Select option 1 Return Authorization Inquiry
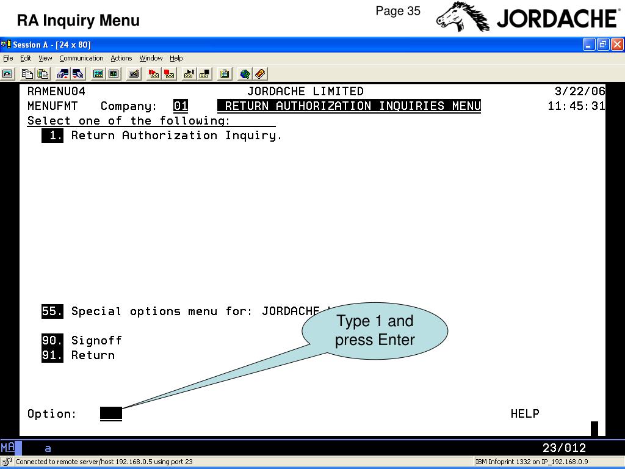625x469 pixels. (x=161, y=136)
